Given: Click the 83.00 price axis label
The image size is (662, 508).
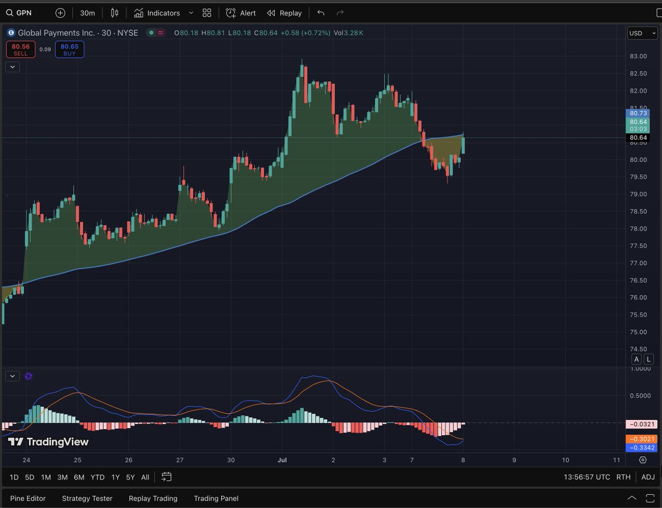Looking at the screenshot, I should click(x=639, y=56).
